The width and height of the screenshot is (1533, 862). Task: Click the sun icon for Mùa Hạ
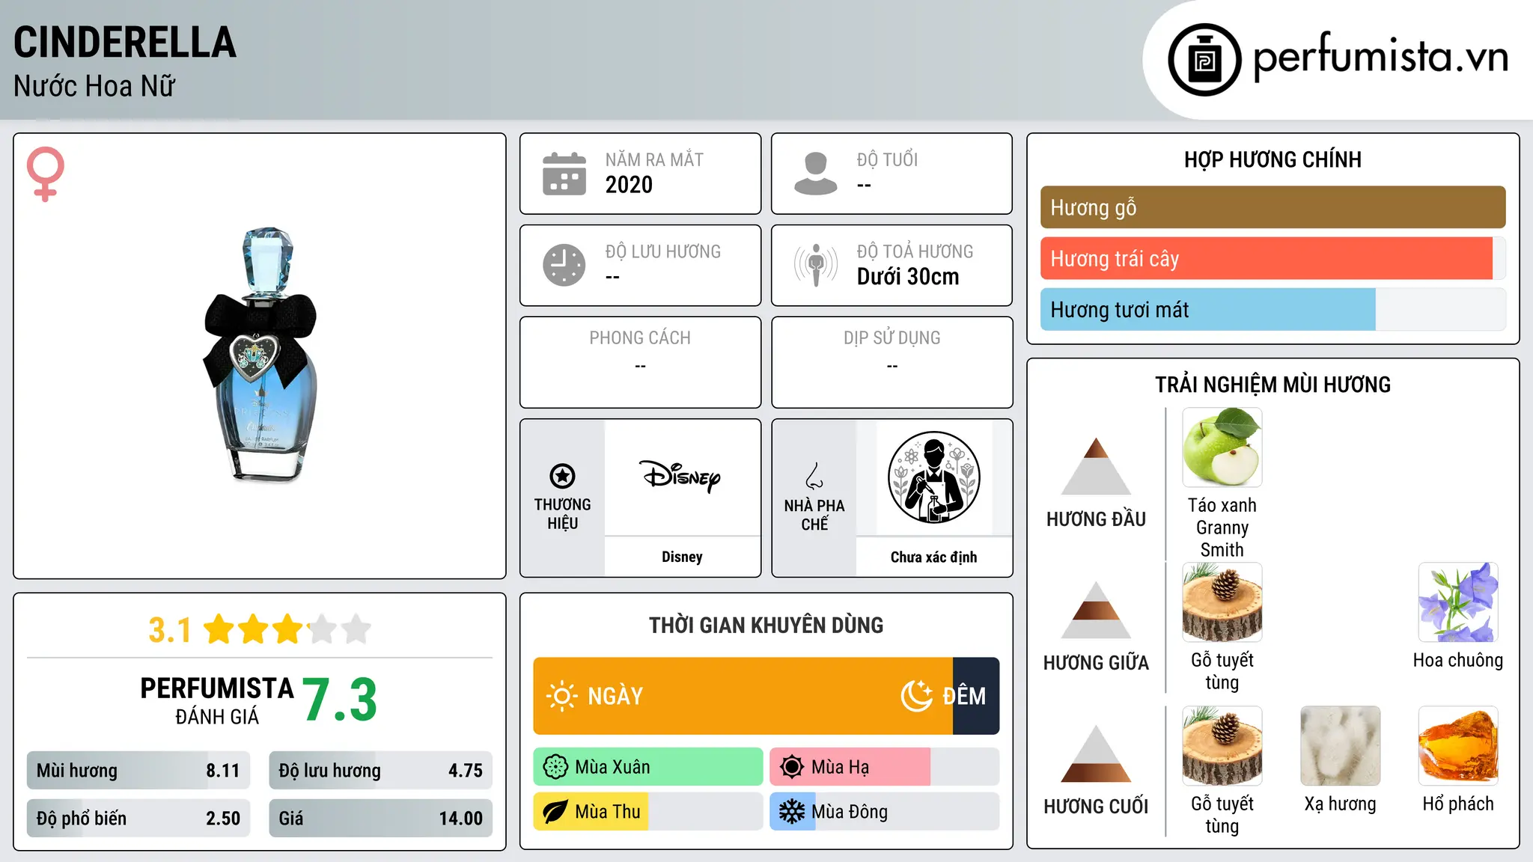point(792,767)
